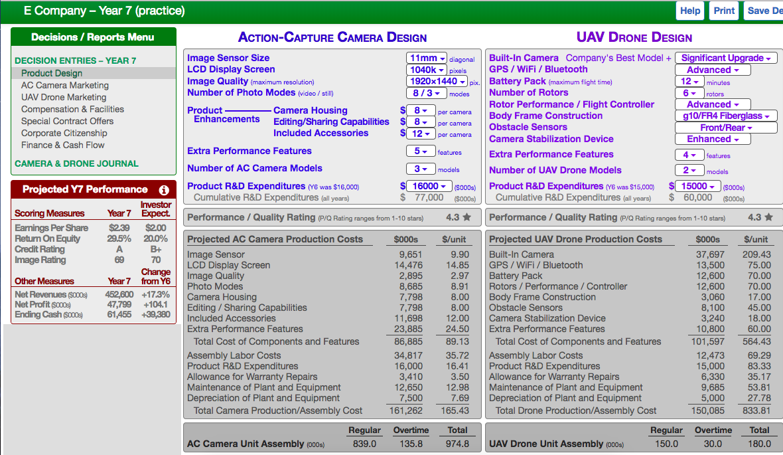Open the Included Accessories dropdown

pos(421,134)
